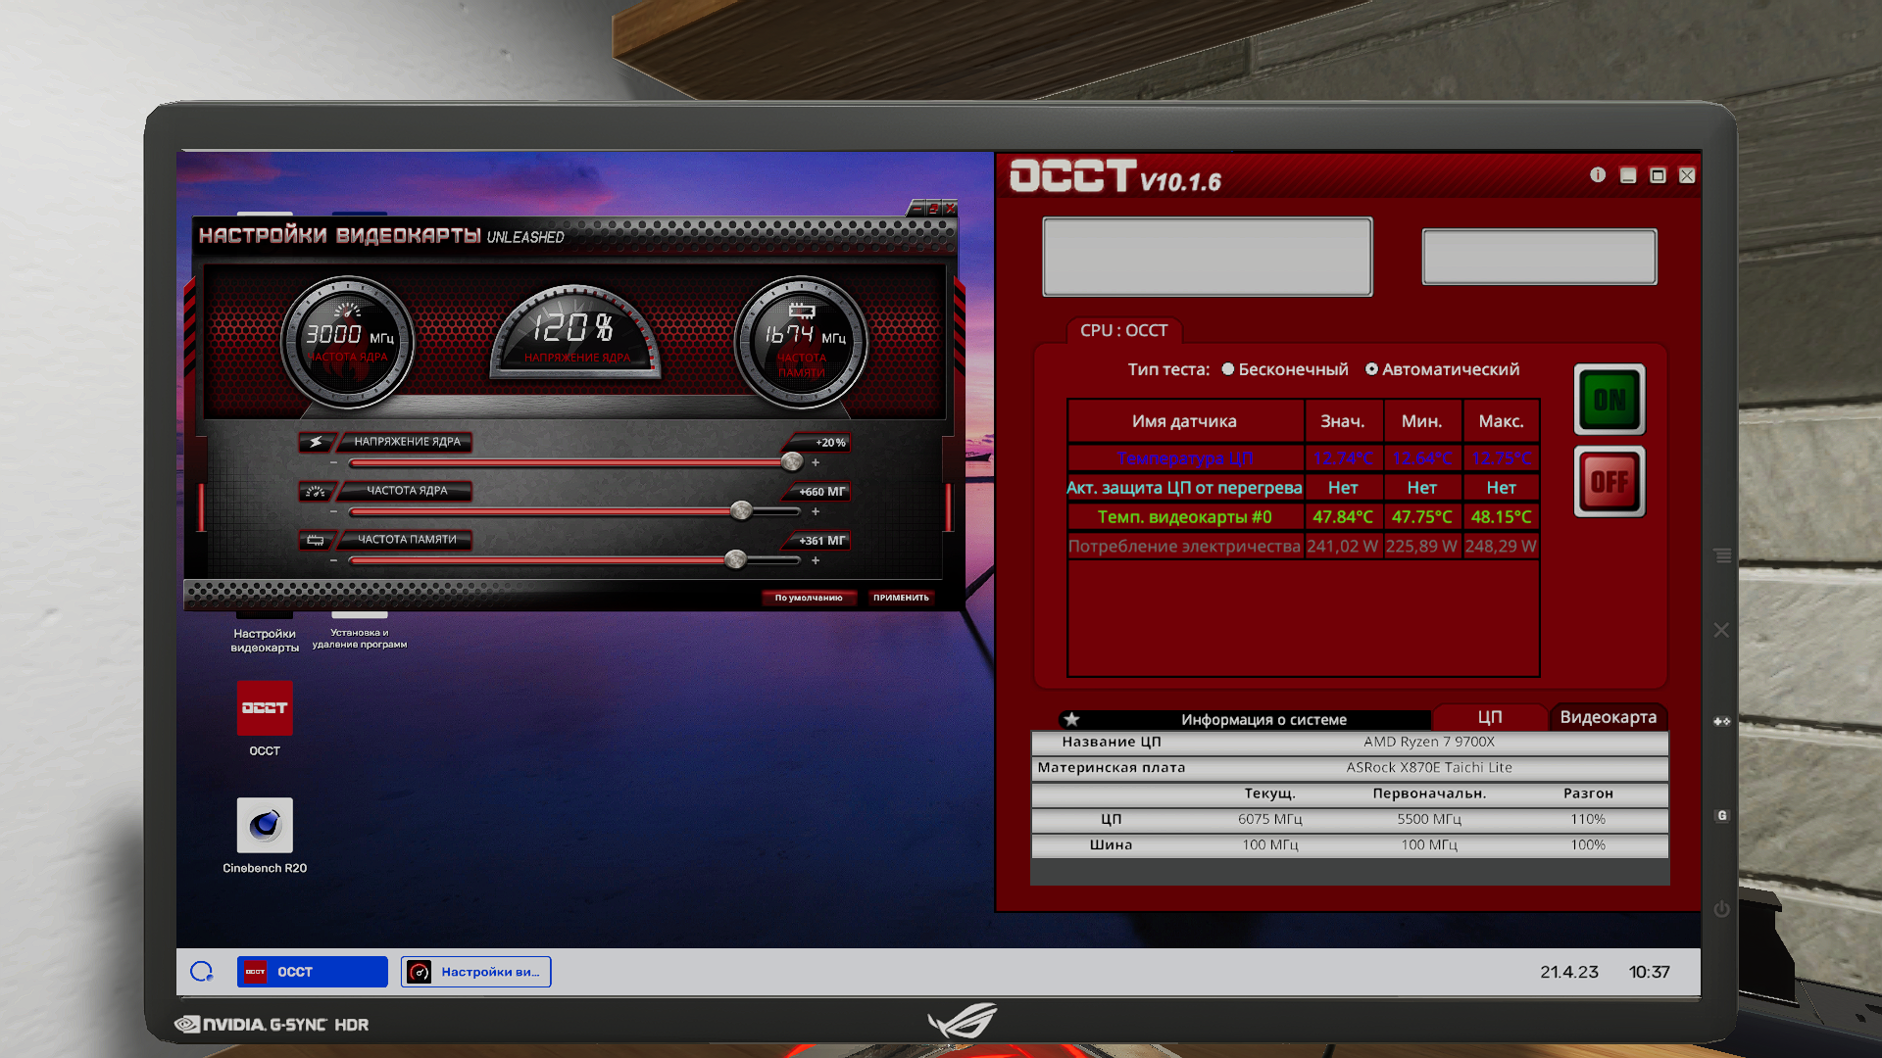
Task: Click Акт. защита ЦП от перегрева row
Action: 1304,488
